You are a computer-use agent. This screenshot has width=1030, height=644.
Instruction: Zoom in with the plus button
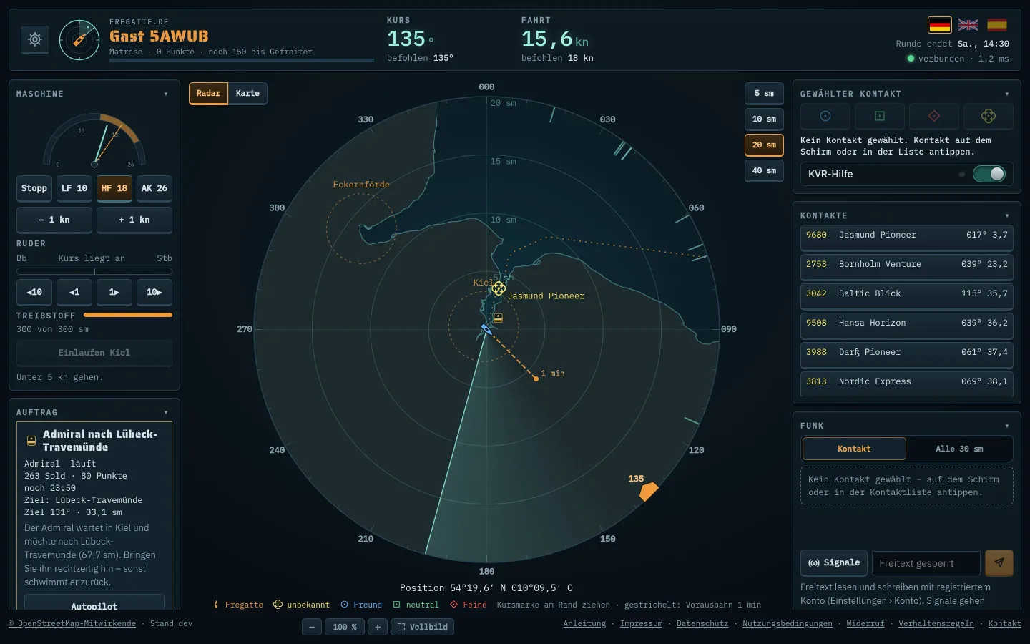click(x=378, y=627)
